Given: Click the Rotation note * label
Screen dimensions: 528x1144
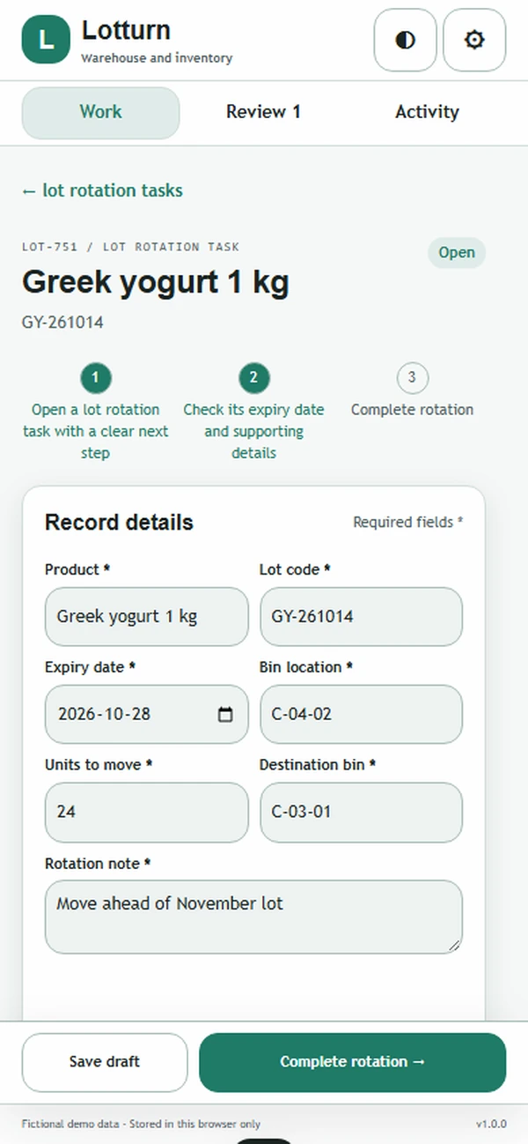Looking at the screenshot, I should (98, 864).
